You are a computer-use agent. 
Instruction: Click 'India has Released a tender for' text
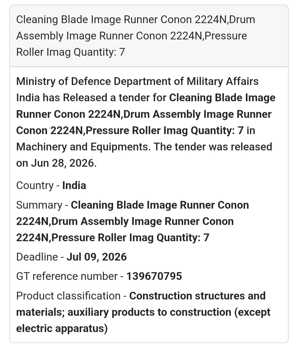[91, 98]
